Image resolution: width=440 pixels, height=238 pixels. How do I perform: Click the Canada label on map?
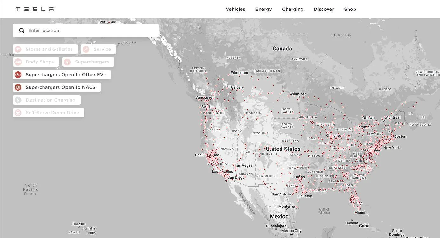[282, 49]
